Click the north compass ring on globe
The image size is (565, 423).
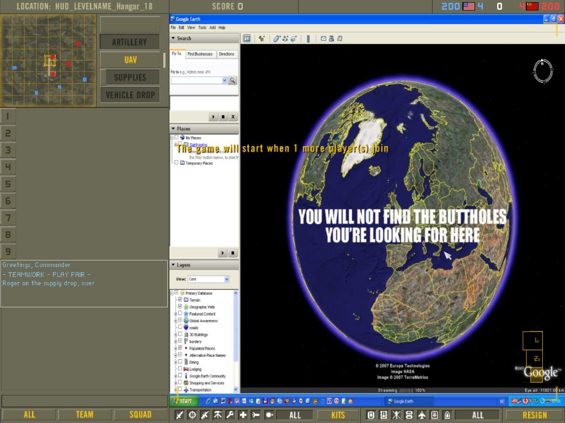click(x=543, y=70)
